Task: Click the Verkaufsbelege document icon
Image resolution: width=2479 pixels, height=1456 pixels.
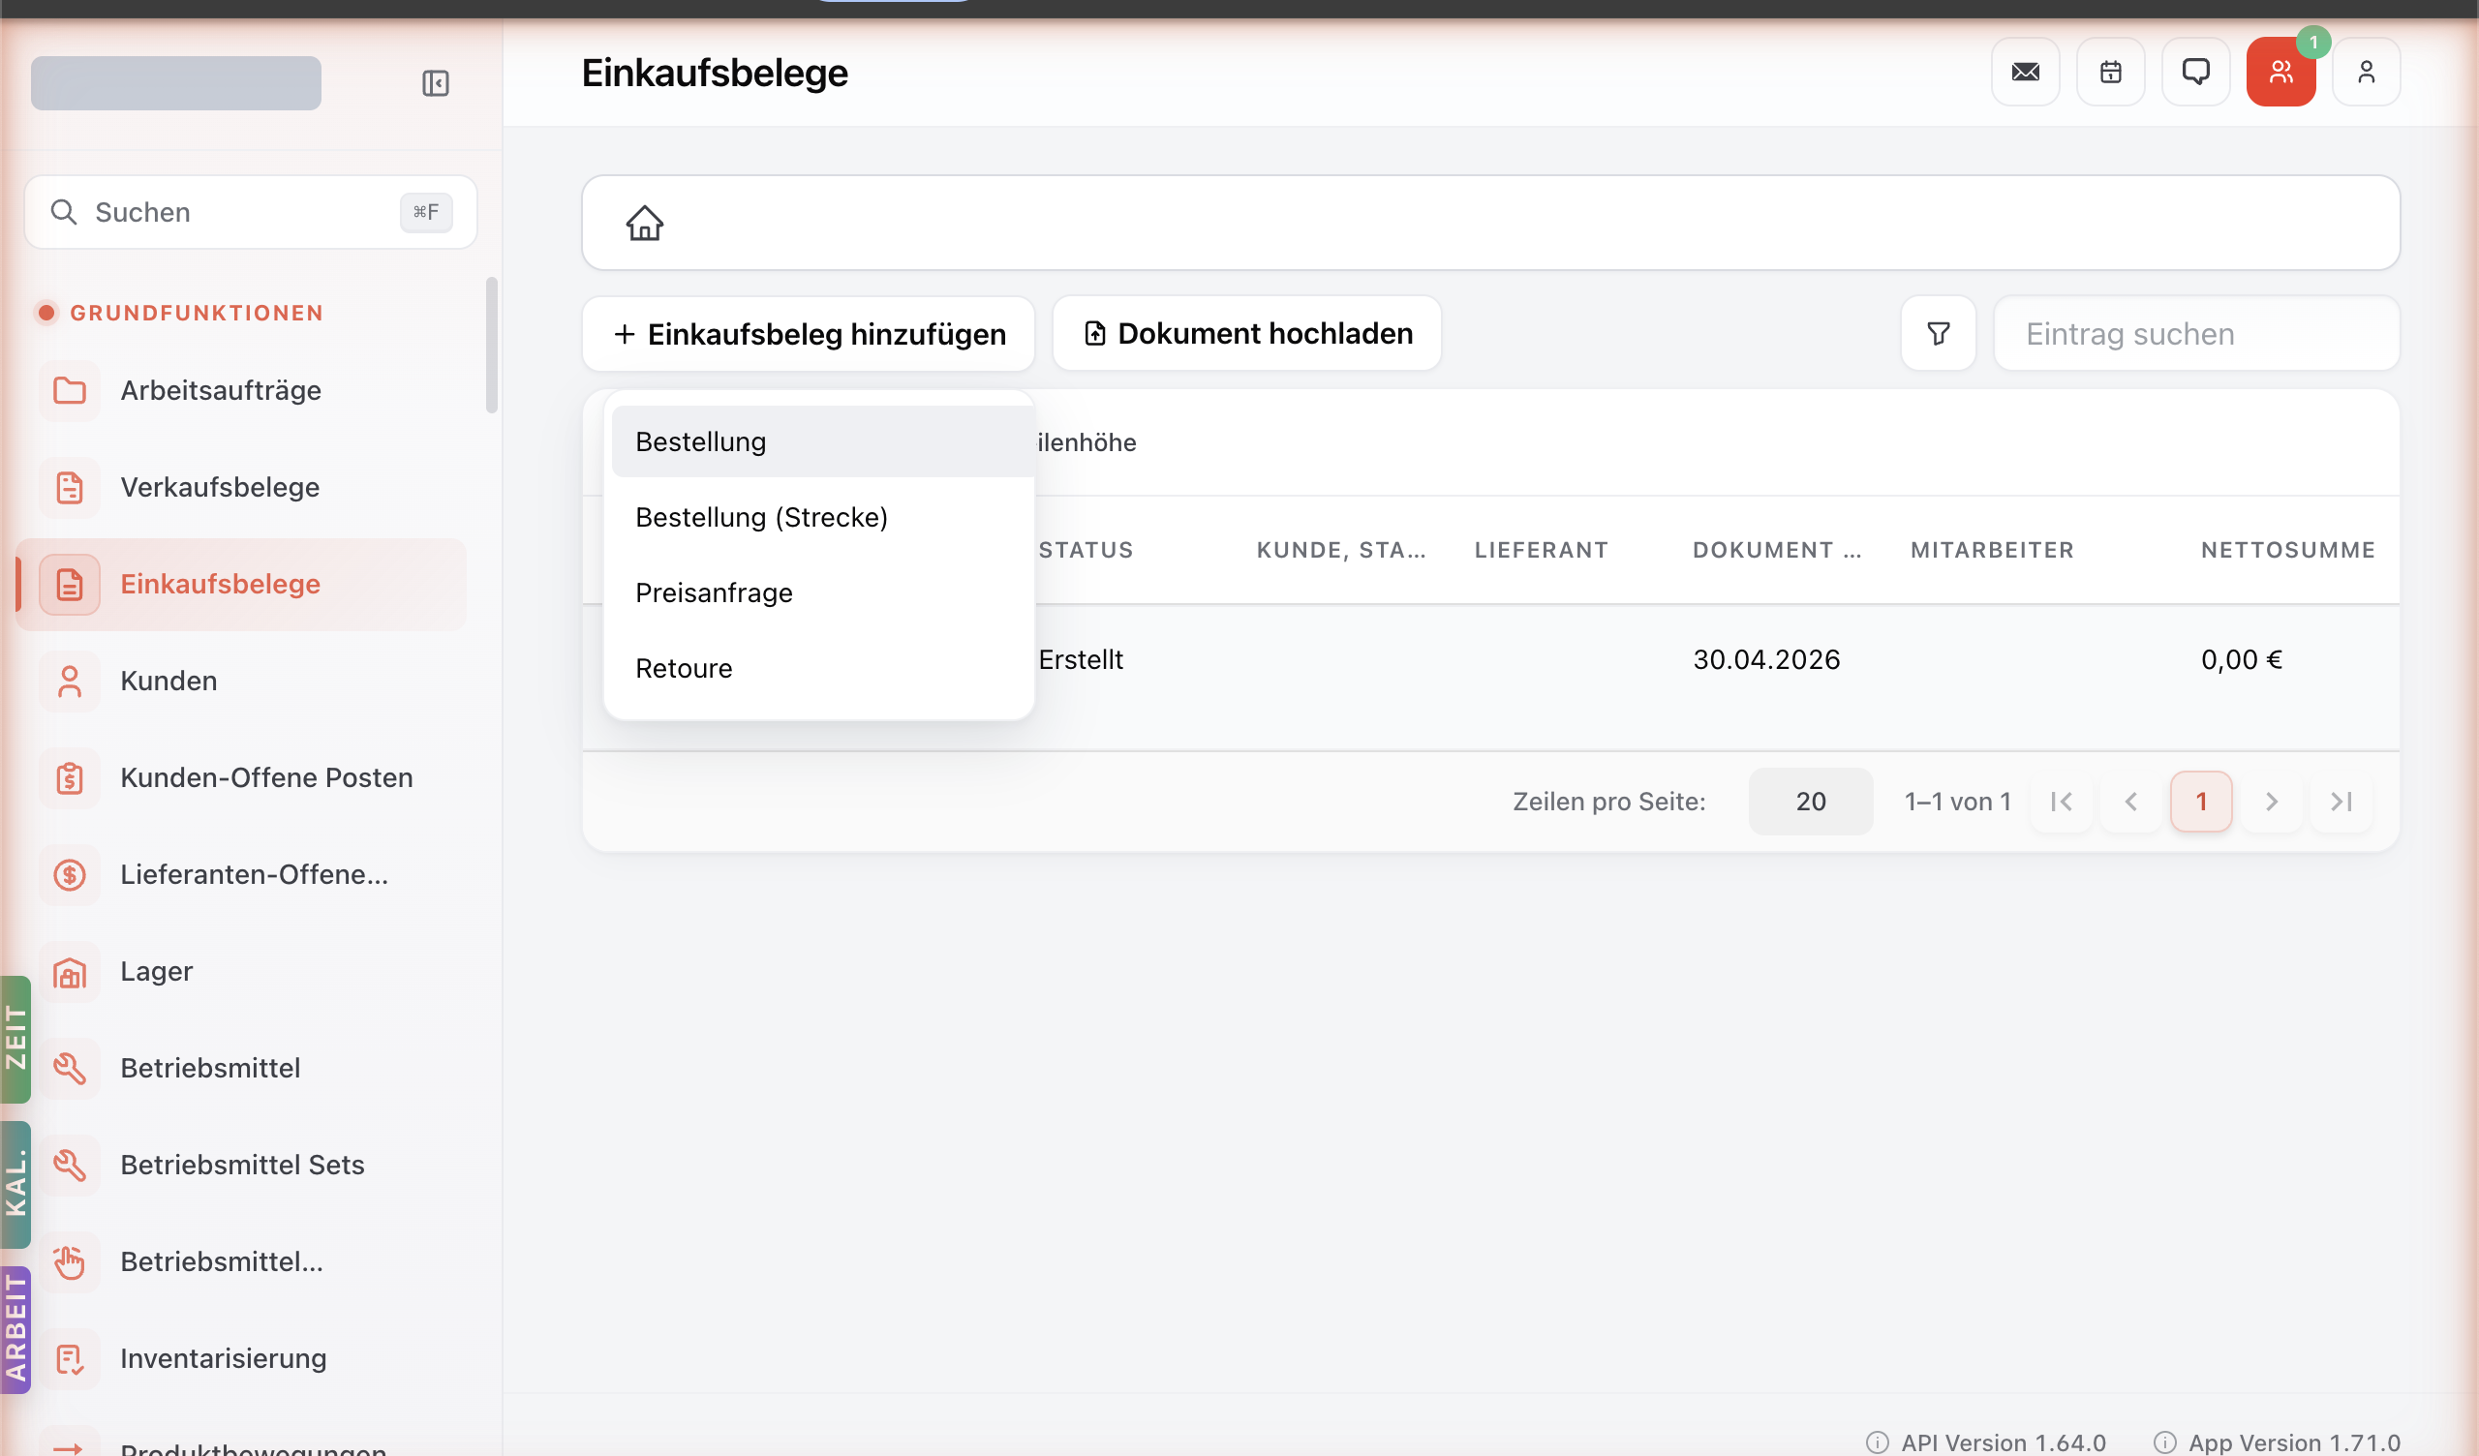Action: coord(69,487)
